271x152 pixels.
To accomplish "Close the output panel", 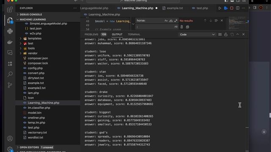I will [243, 35].
